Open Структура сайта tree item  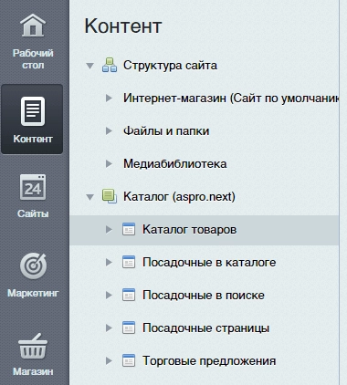(x=170, y=66)
